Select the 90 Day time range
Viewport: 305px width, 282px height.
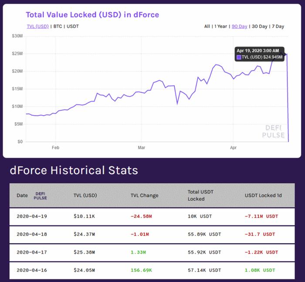pyautogui.click(x=240, y=26)
